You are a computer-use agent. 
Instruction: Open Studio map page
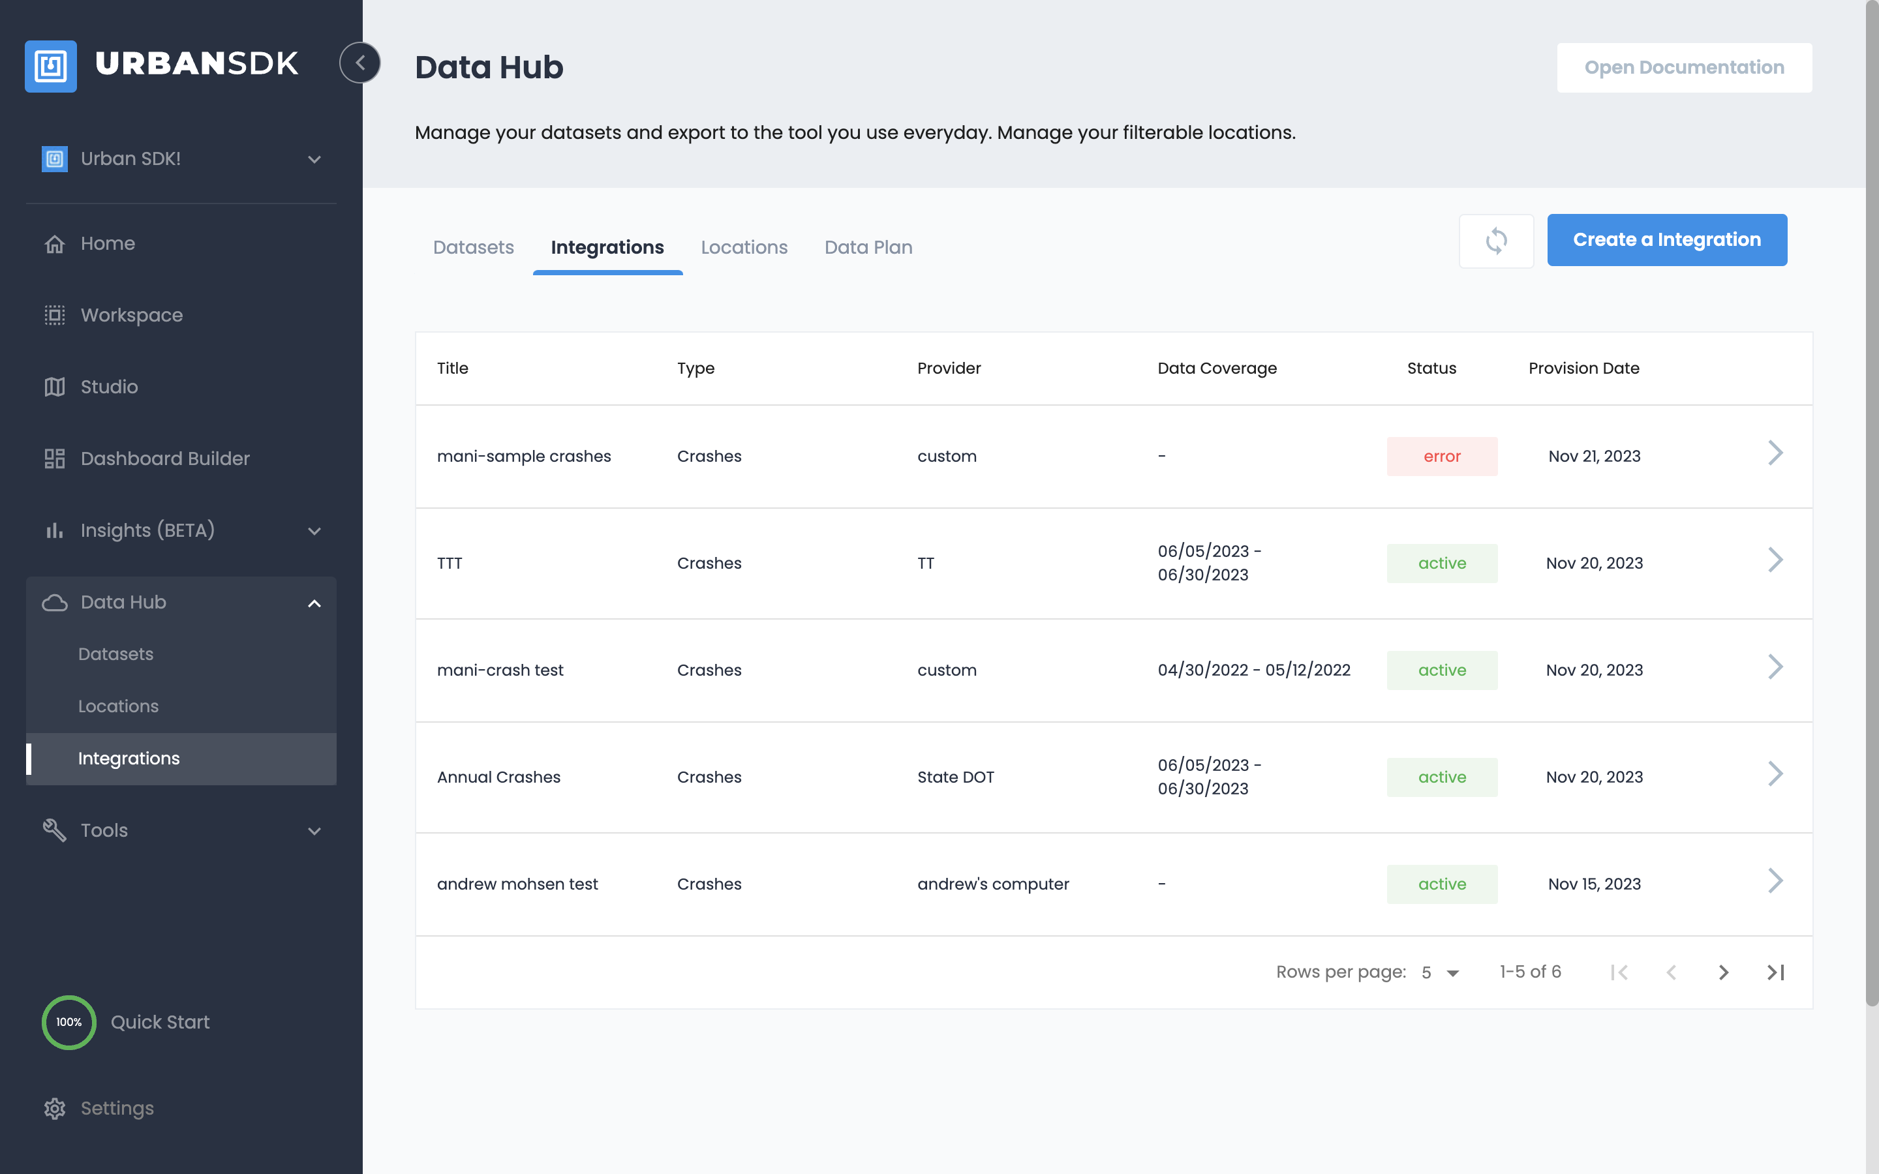109,387
